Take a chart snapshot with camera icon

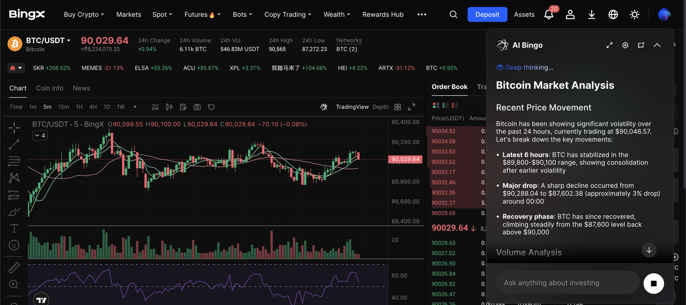point(197,107)
